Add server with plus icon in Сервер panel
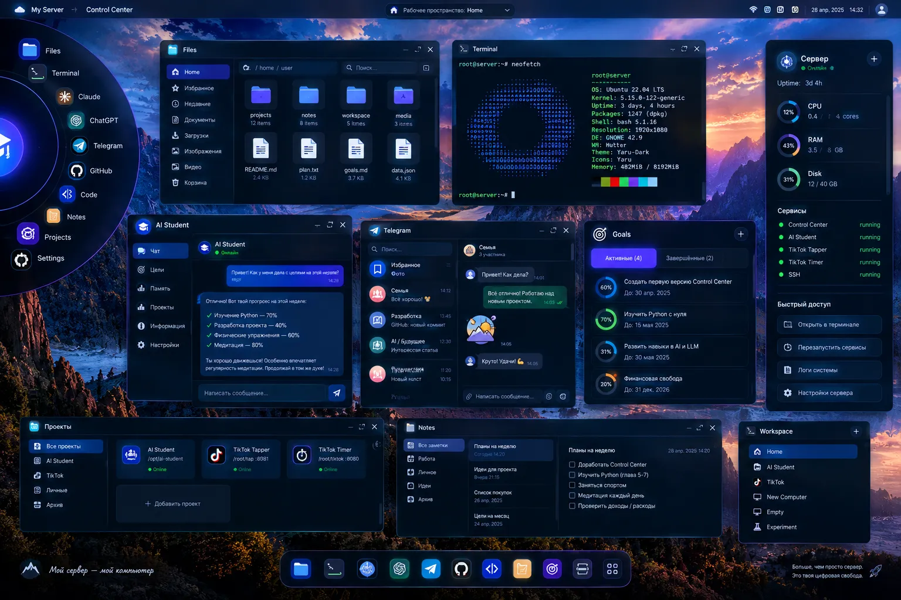The width and height of the screenshot is (901, 600). [x=874, y=59]
